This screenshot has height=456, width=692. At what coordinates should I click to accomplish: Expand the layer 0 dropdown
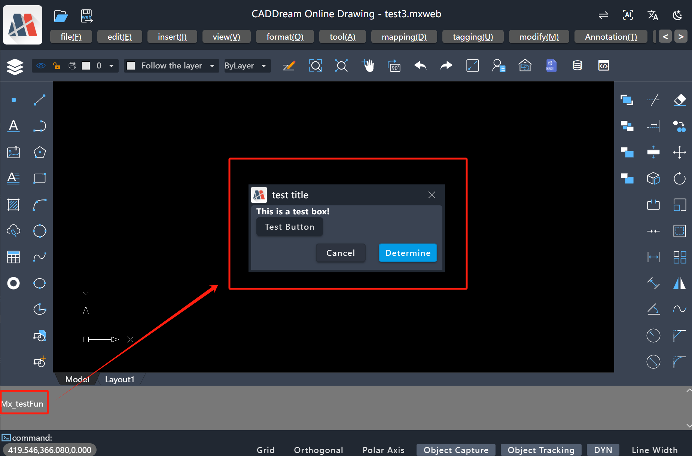(111, 66)
